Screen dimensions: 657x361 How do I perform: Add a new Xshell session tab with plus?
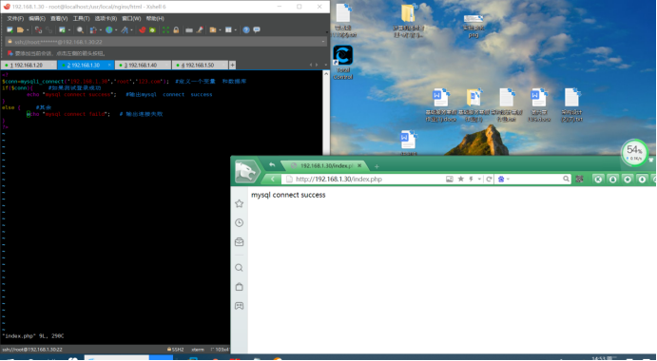coord(232,65)
